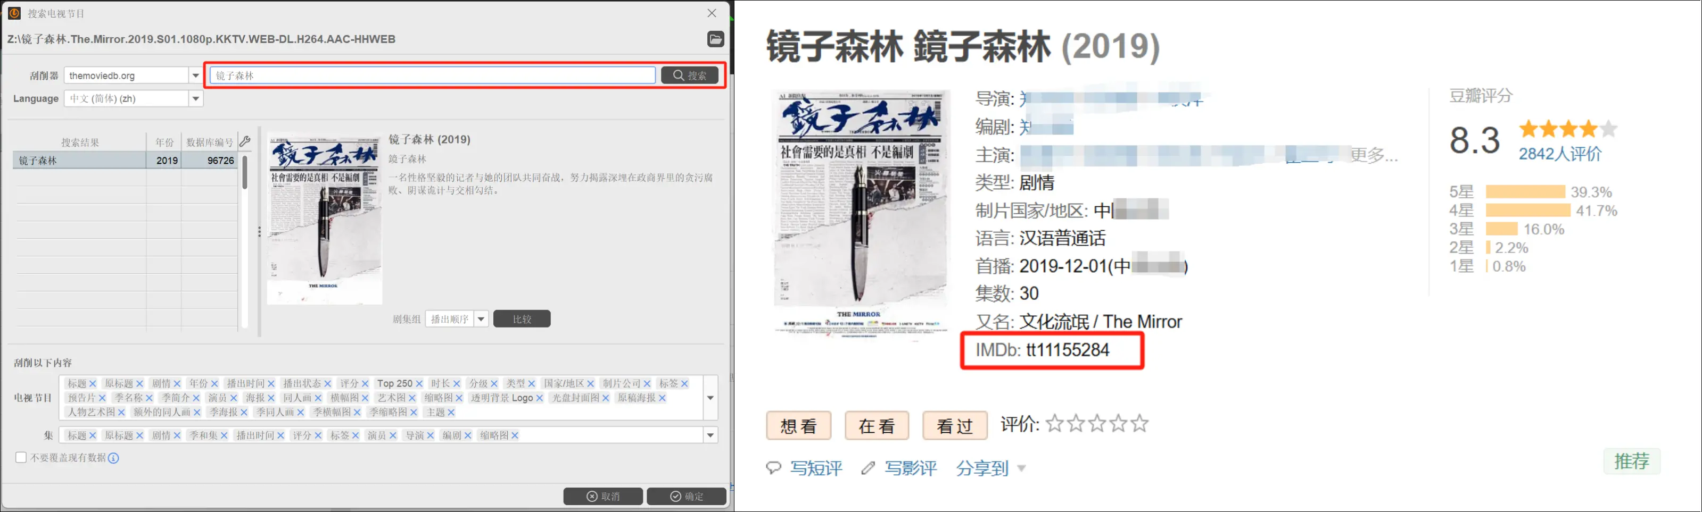Click the 推荐 recommend button
Viewport: 1702px width, 512px height.
[1632, 461]
